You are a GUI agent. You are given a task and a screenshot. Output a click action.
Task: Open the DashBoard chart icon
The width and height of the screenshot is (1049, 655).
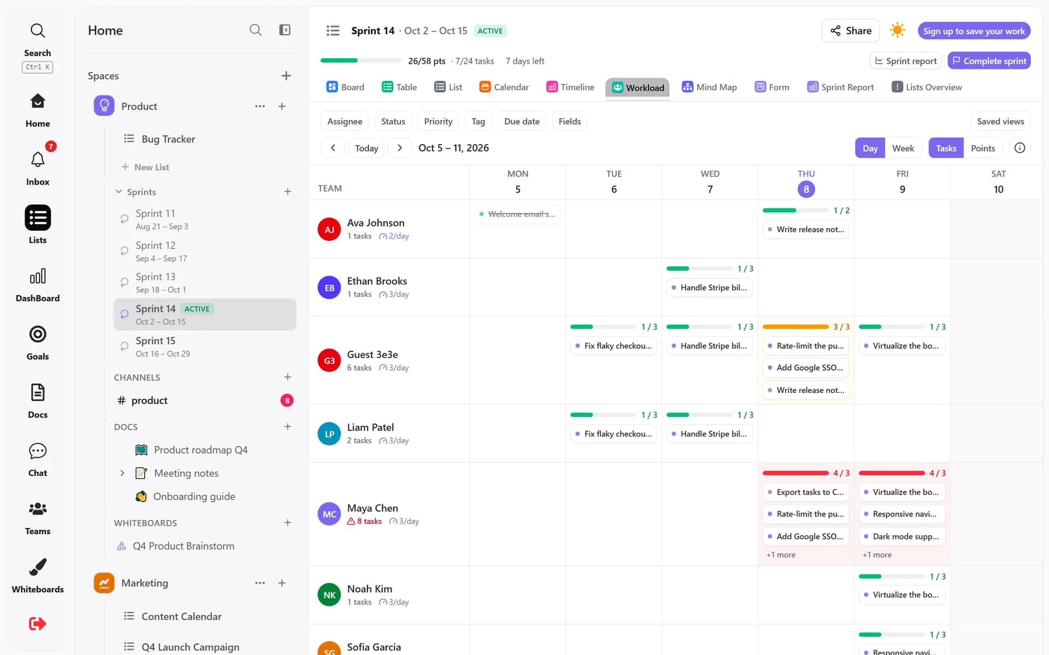[37, 277]
